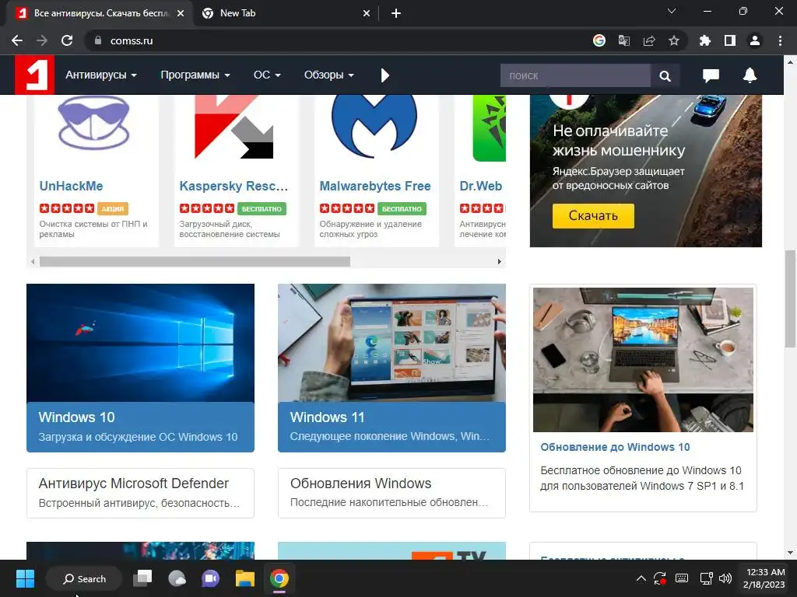Click the magnifier search button
This screenshot has height=597, width=797.
click(x=665, y=75)
